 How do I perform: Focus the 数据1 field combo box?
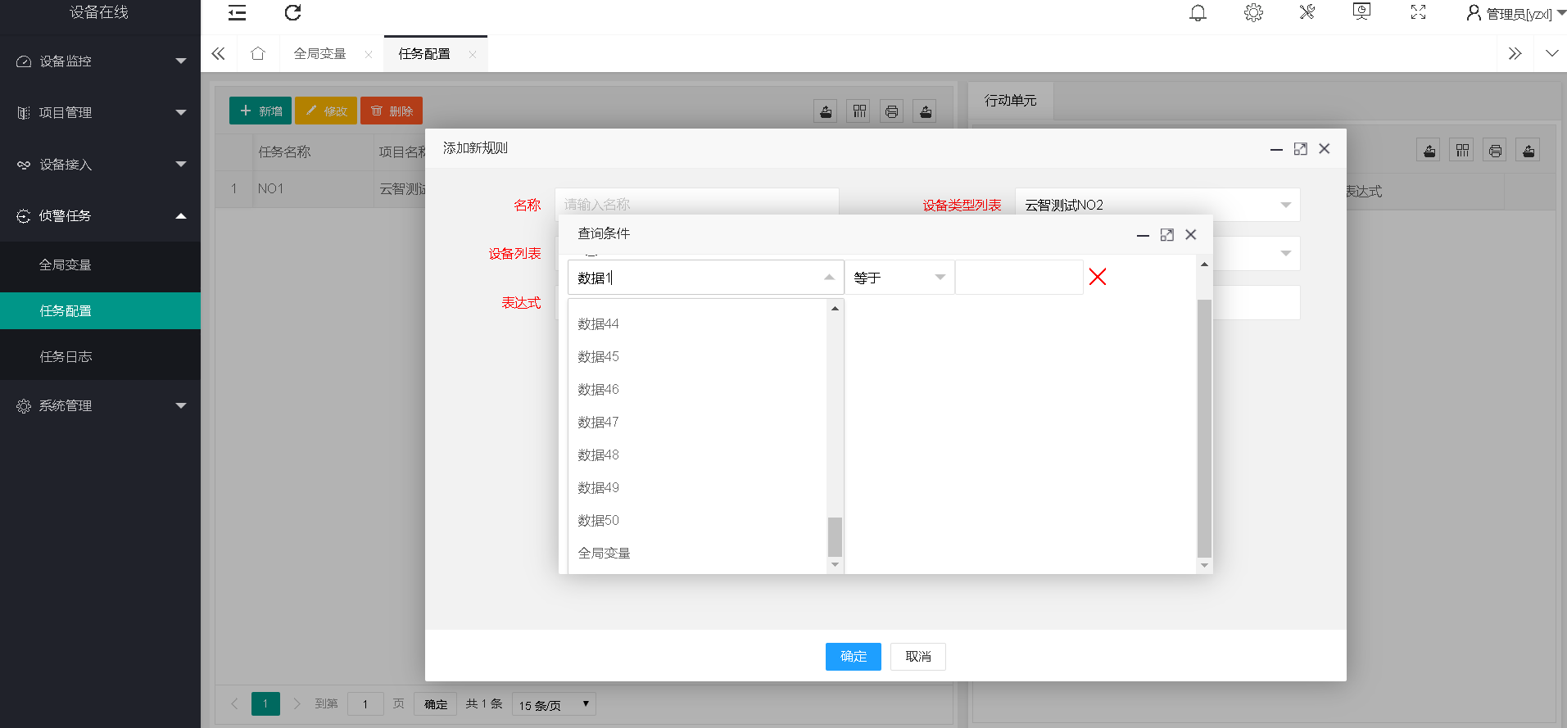[x=705, y=278]
